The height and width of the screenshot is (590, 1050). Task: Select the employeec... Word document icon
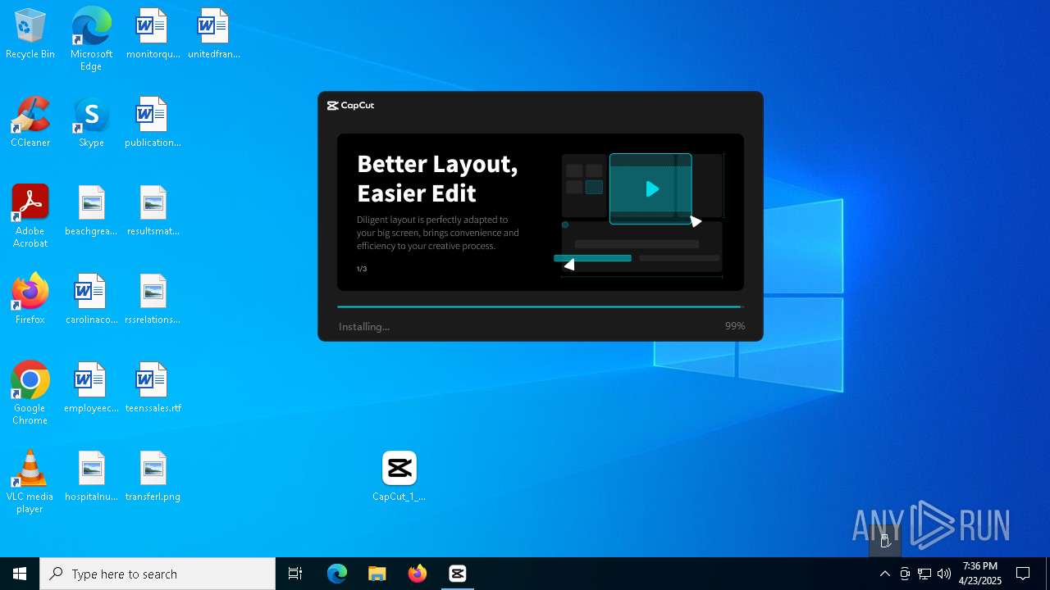click(x=91, y=388)
